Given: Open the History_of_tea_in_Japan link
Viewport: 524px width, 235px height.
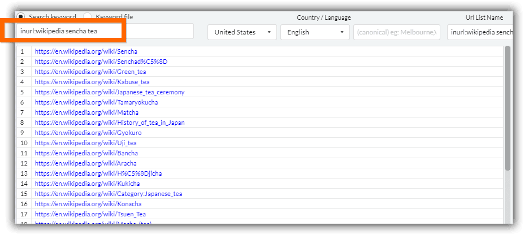Looking at the screenshot, I should point(110,123).
